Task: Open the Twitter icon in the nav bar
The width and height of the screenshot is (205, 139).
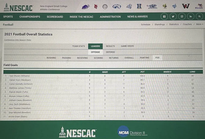Action: pos(173,17)
